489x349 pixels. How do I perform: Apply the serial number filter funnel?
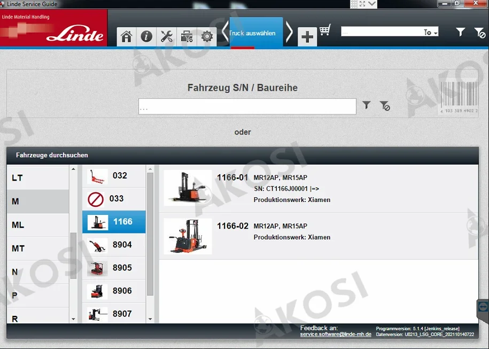pyautogui.click(x=367, y=105)
